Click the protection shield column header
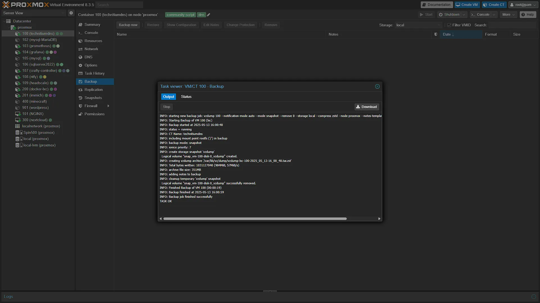Screen dimensions: 540x303 pyautogui.click(x=436, y=34)
